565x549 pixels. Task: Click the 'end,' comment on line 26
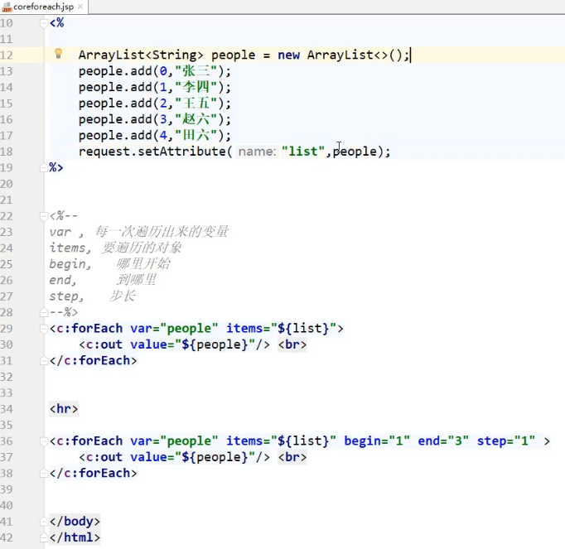click(63, 280)
